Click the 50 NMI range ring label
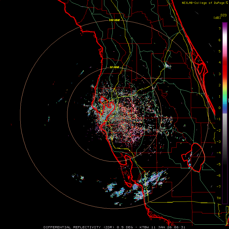Screen dimensions: 229x229 tap(114, 67)
